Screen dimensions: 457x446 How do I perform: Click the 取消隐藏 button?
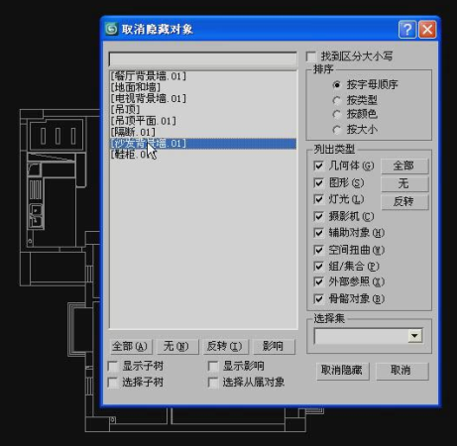click(x=342, y=371)
